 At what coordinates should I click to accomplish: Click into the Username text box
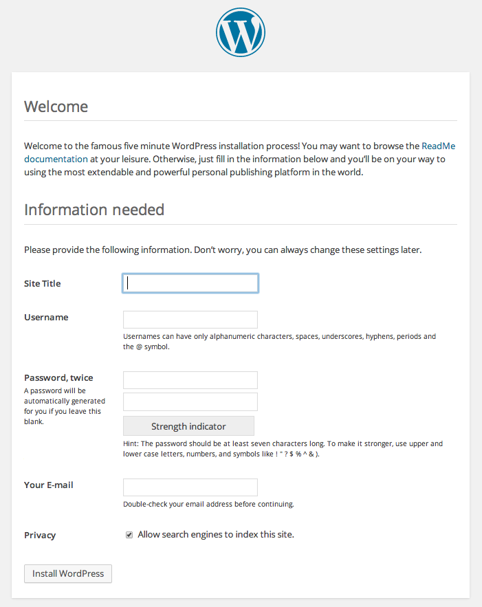click(x=190, y=320)
